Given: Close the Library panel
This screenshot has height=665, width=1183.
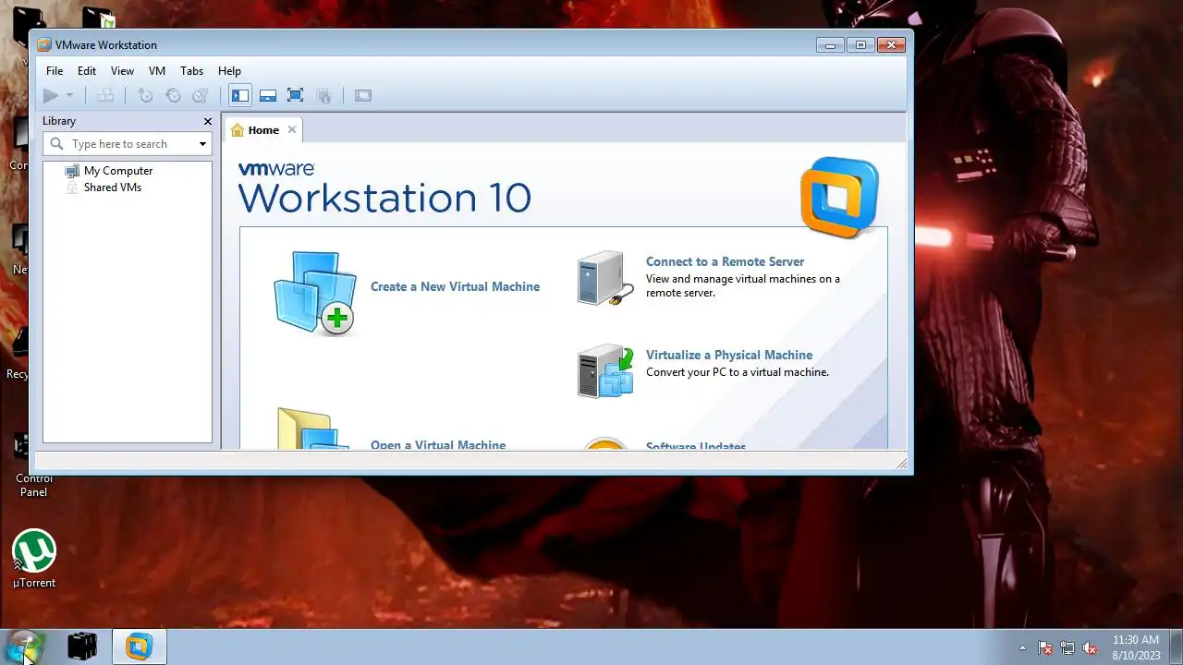Looking at the screenshot, I should tap(208, 121).
